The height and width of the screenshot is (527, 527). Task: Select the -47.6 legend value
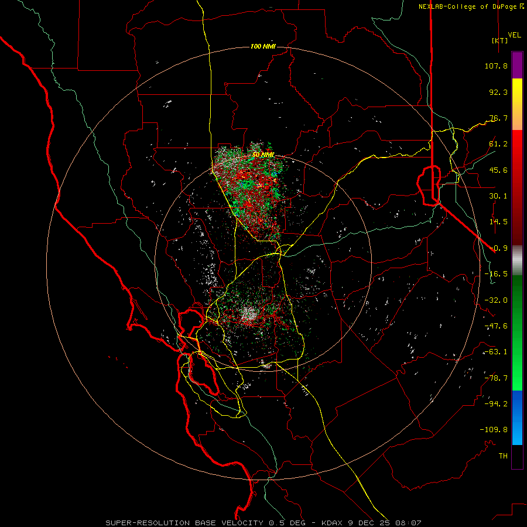[x=496, y=326]
